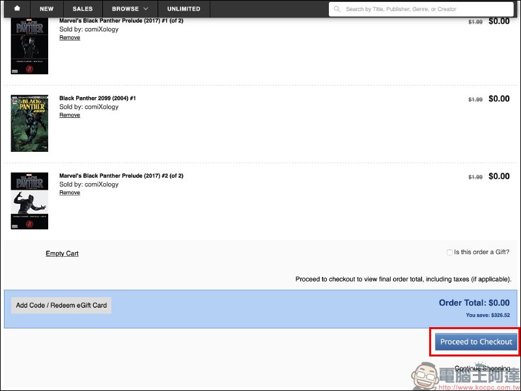Go to the New tab
The image size is (521, 391).
pyautogui.click(x=47, y=9)
